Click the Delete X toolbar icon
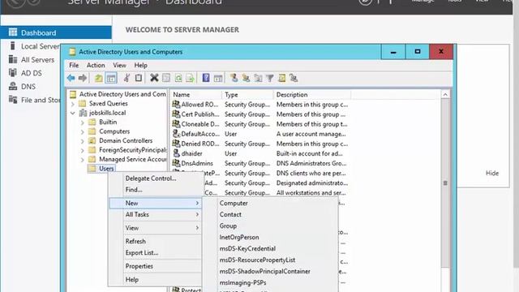Viewport: 519px width, 292px height. click(x=154, y=78)
